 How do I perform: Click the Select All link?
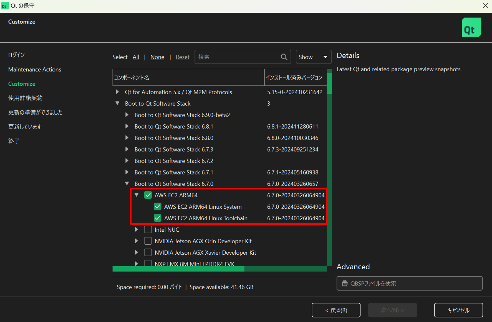136,57
